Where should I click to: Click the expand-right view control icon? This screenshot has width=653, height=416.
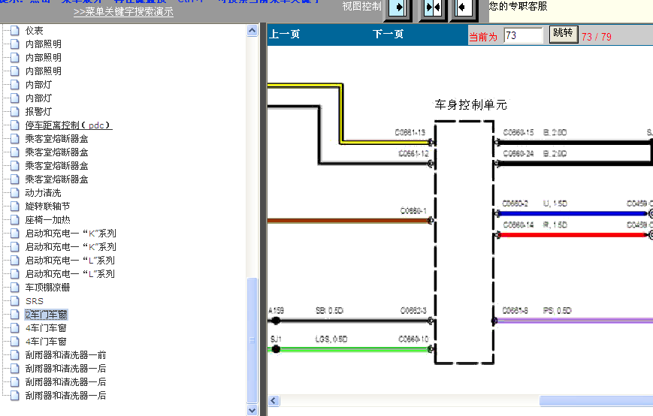[x=398, y=7]
